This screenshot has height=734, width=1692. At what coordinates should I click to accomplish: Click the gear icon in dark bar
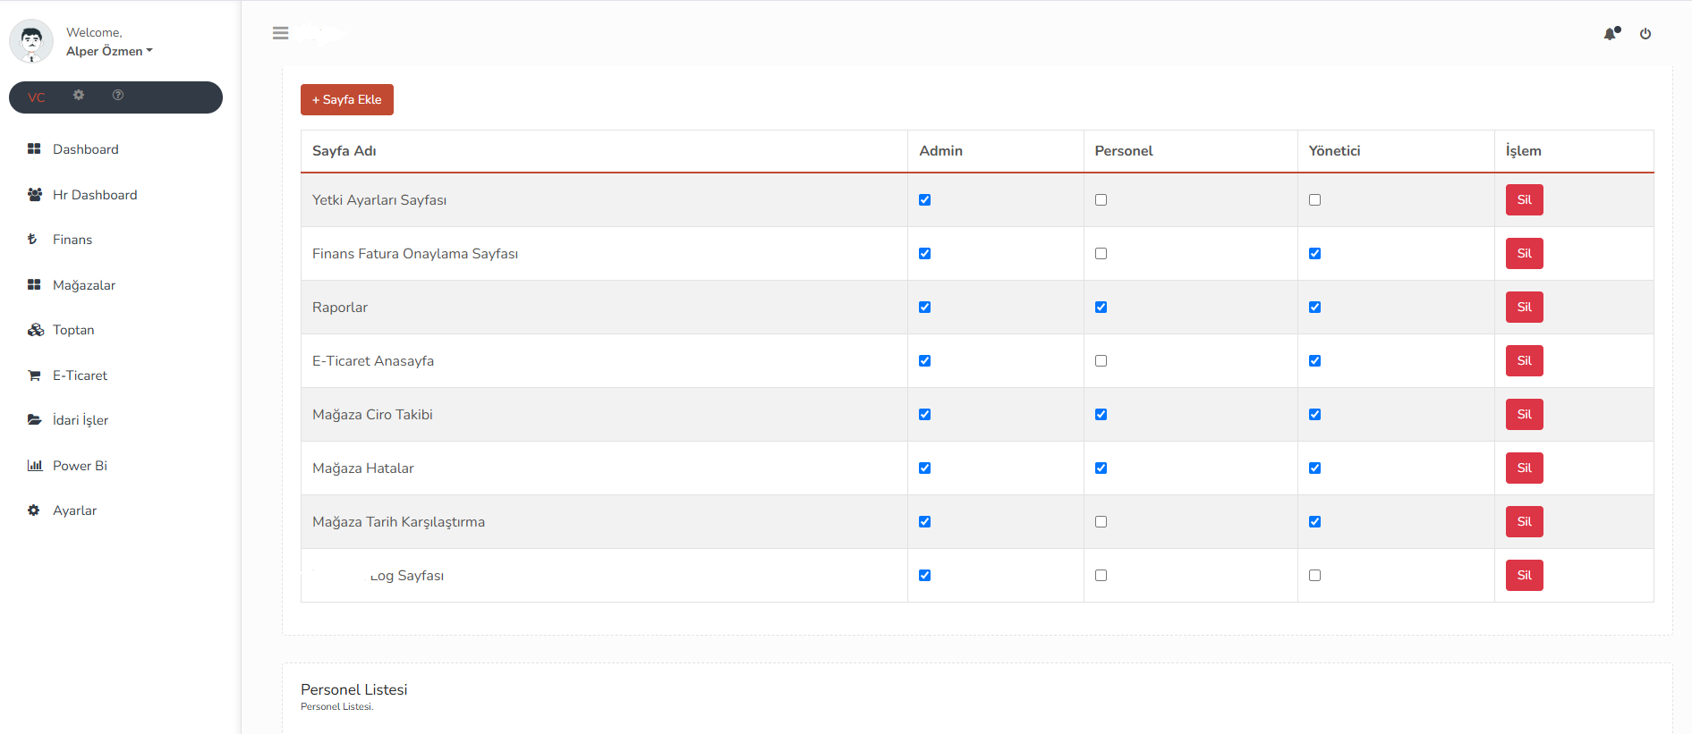[79, 96]
